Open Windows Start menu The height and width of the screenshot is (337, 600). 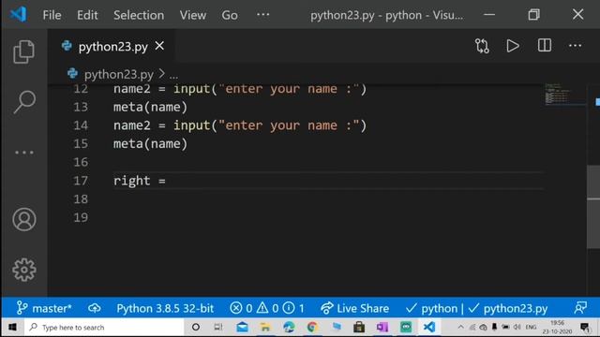(12, 328)
